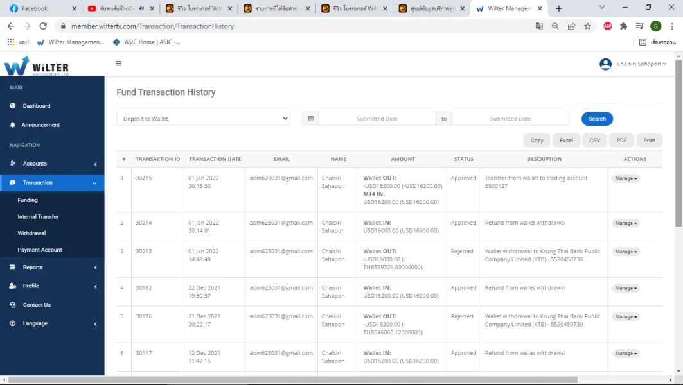Click the user avatar icon for Chaisiri Sahapon
683x385 pixels.
(x=605, y=64)
